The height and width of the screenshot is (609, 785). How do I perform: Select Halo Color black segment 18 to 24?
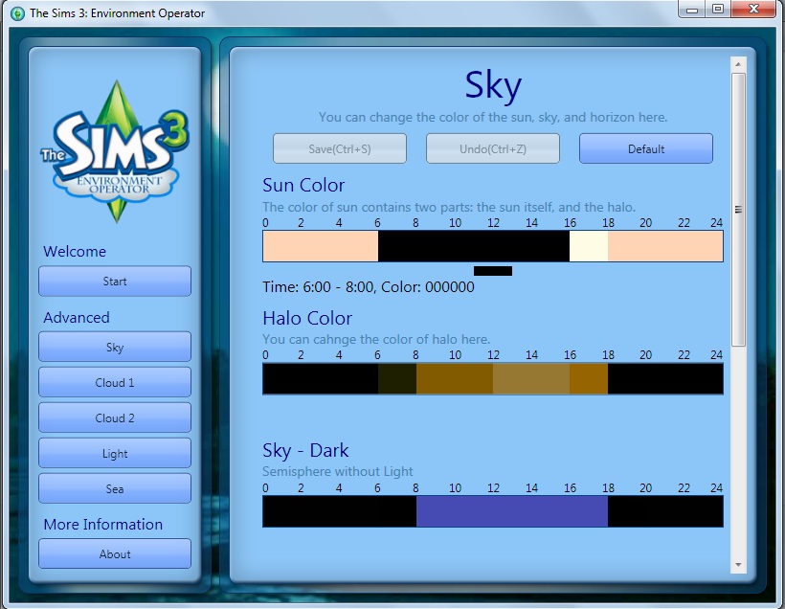[665, 378]
